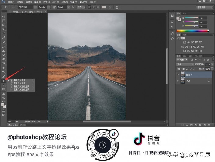Change the screen mode icon
The width and height of the screenshot is (215, 162).
tap(4, 115)
